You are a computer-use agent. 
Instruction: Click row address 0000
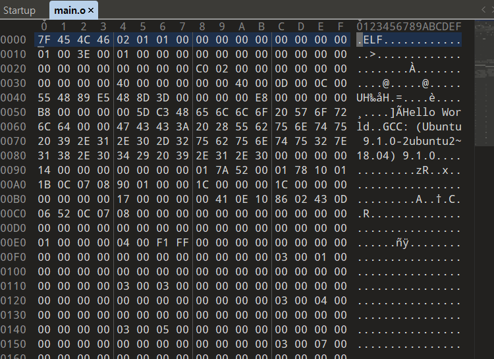click(x=13, y=40)
